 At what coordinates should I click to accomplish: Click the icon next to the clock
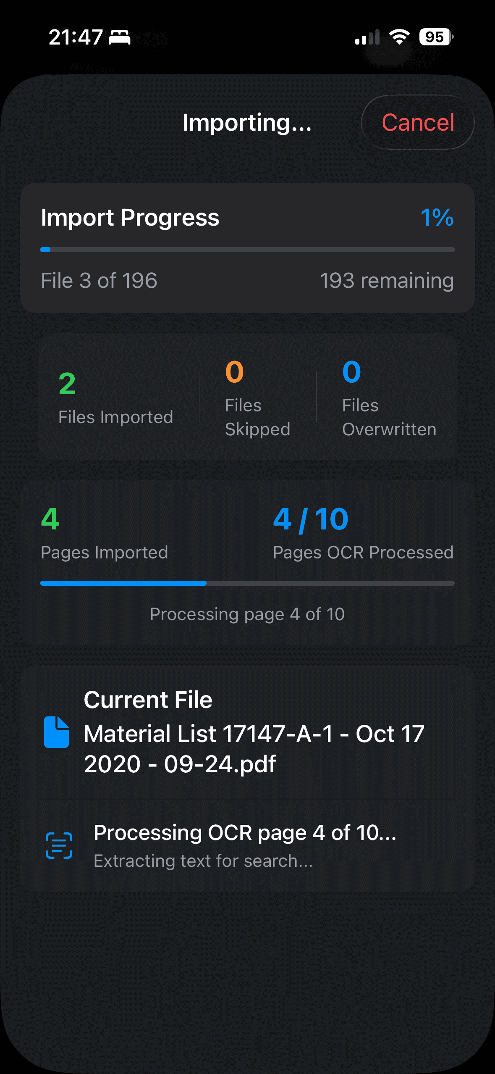[119, 38]
